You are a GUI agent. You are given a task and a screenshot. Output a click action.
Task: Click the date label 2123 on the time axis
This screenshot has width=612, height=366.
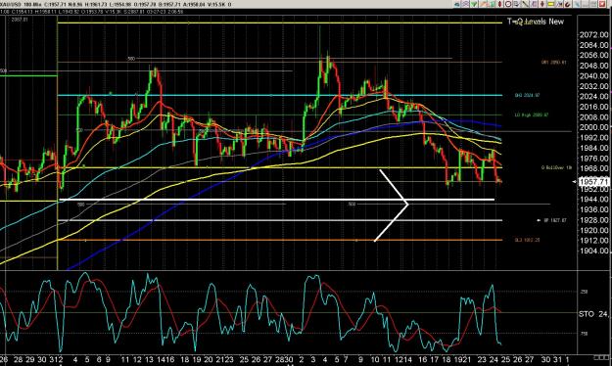224,360
